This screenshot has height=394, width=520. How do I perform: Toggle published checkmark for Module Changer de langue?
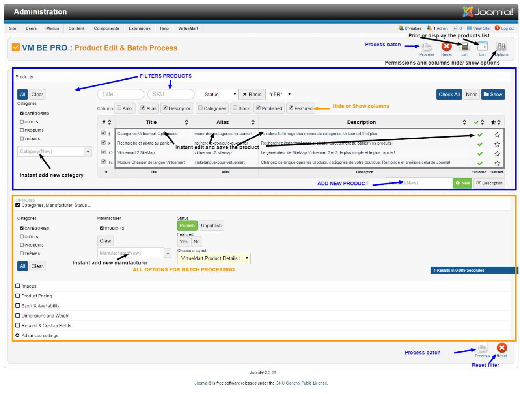(480, 163)
